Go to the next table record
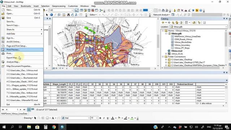 coord(21,109)
